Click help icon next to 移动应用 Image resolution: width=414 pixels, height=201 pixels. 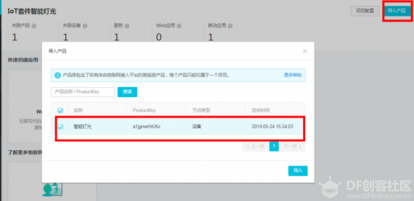point(230,26)
